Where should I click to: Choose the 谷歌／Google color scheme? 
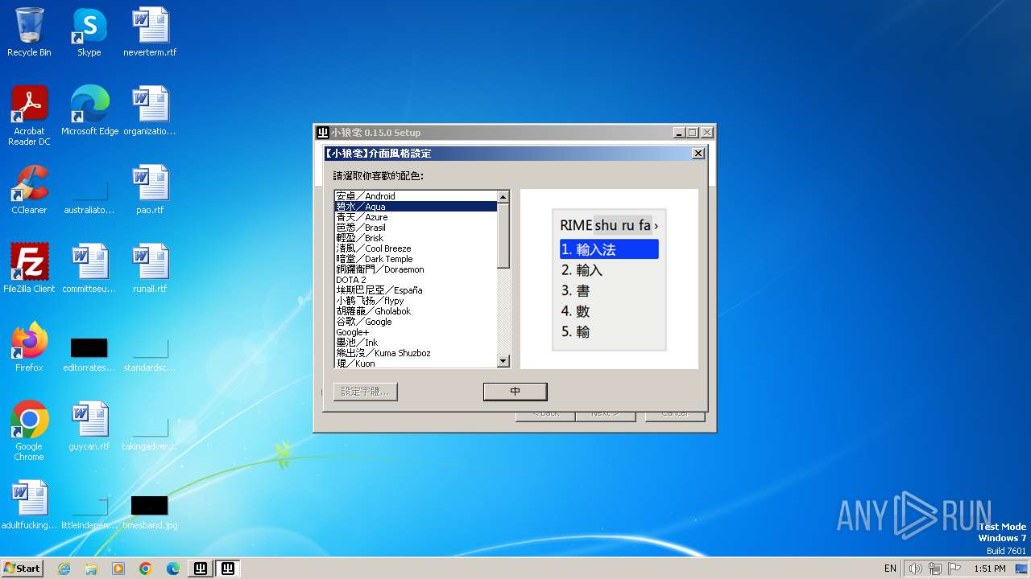tap(416, 322)
